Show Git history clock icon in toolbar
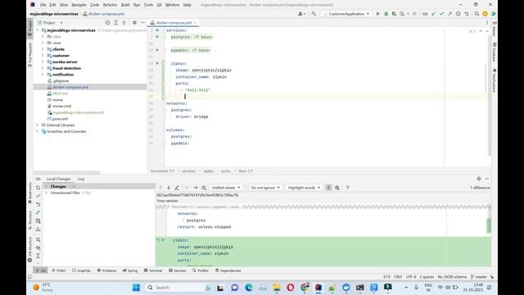This screenshot has height=295, width=524. coord(458,14)
